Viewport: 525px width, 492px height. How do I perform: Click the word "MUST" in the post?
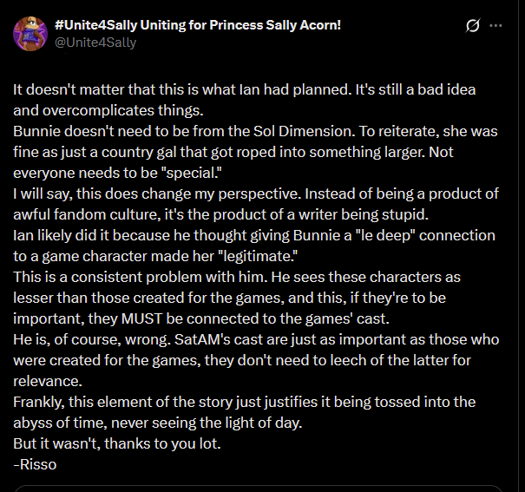(142, 318)
